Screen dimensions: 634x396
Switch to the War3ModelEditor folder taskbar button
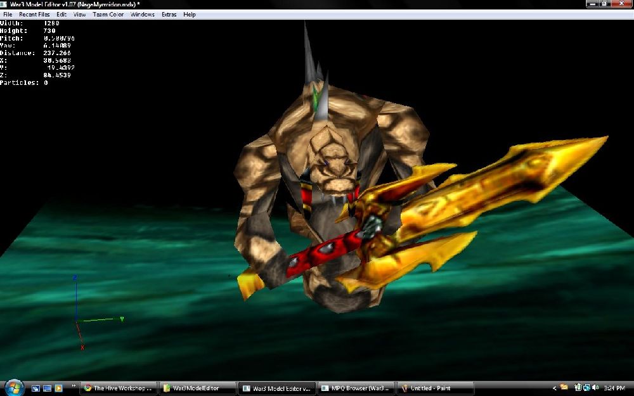(x=198, y=388)
